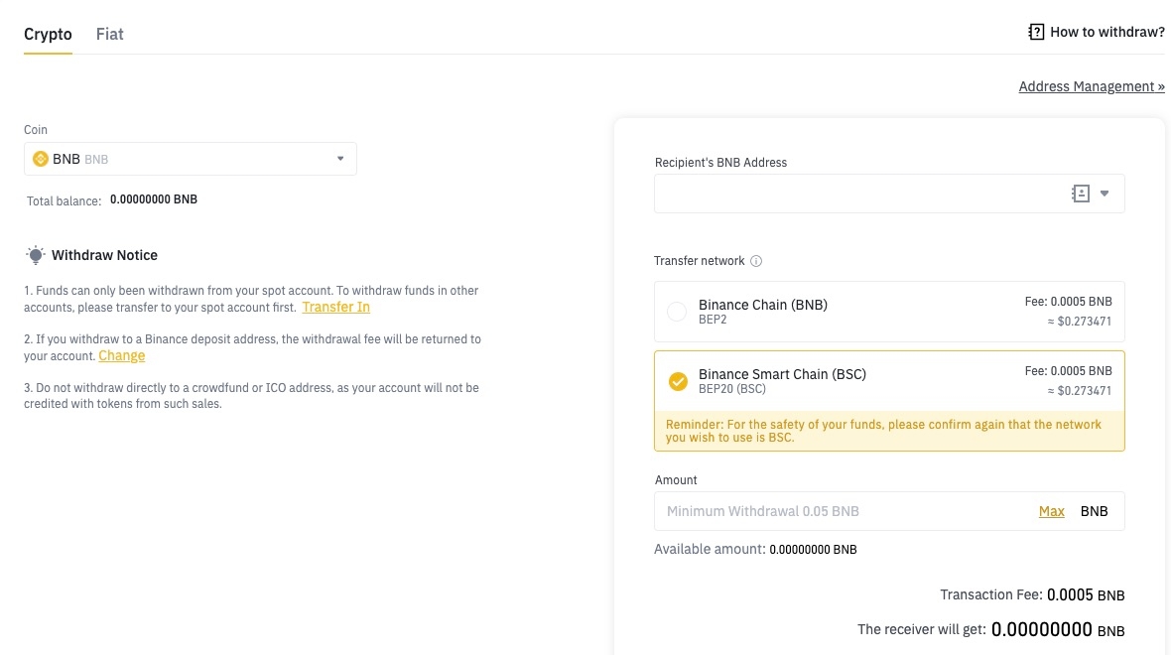Click the Amount input field
Image resolution: width=1171 pixels, height=655 pixels.
click(844, 511)
